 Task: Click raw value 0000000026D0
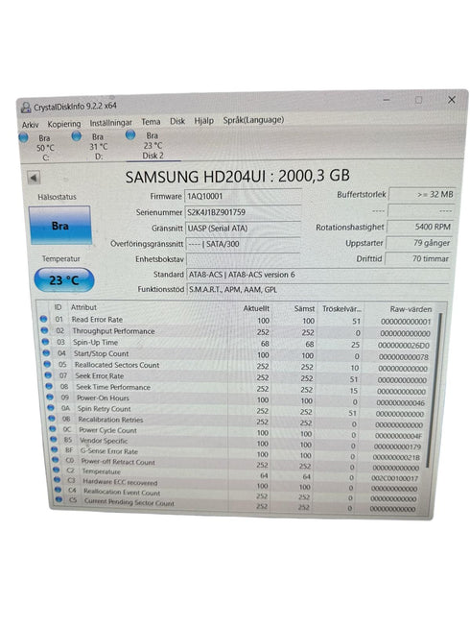[404, 345]
